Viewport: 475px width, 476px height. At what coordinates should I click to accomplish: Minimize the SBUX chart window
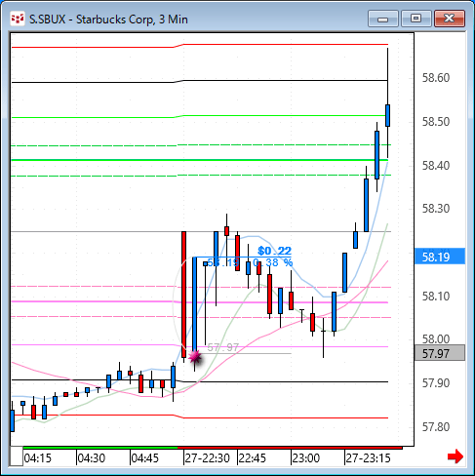click(x=383, y=19)
